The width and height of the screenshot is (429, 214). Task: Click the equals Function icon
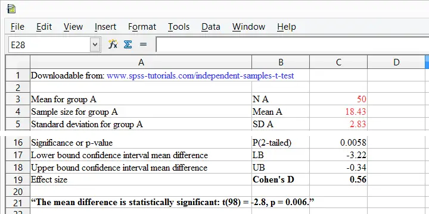[143, 45]
